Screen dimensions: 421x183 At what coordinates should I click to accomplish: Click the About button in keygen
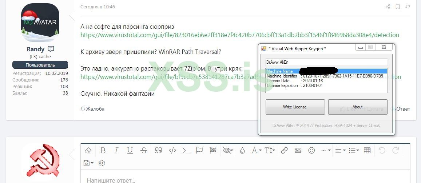pos(358,107)
